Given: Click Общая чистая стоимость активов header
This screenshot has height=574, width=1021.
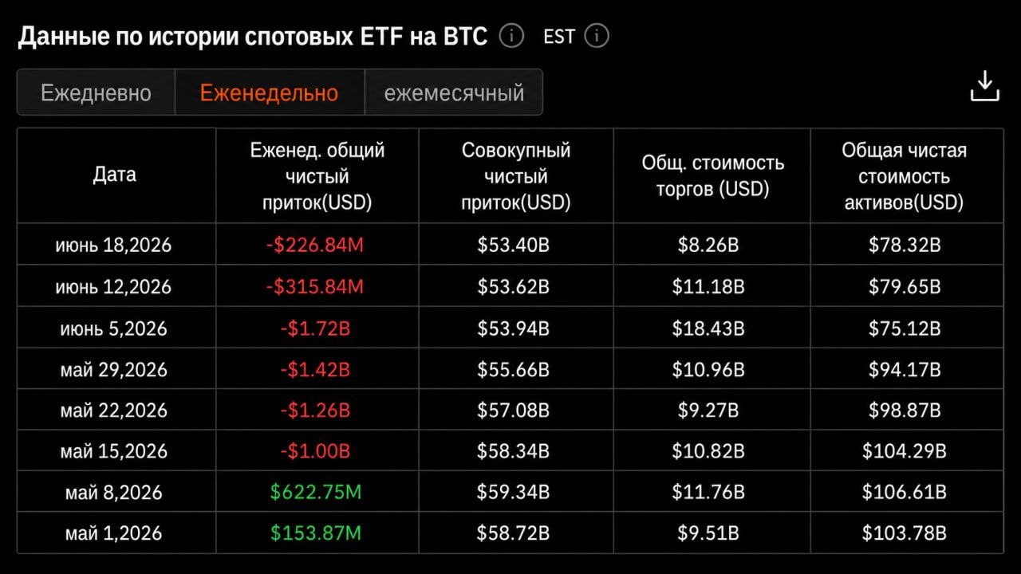Looking at the screenshot, I should 905,176.
